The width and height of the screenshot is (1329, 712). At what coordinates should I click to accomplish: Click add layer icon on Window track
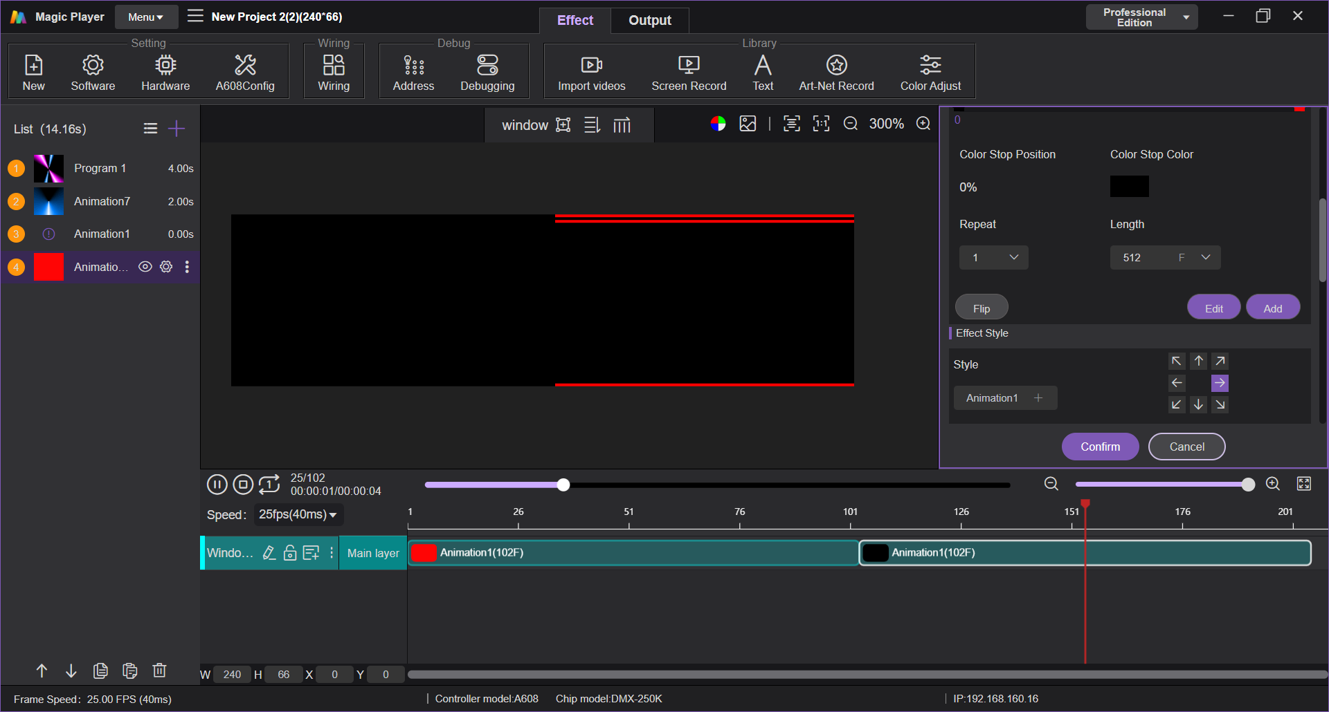pos(311,553)
